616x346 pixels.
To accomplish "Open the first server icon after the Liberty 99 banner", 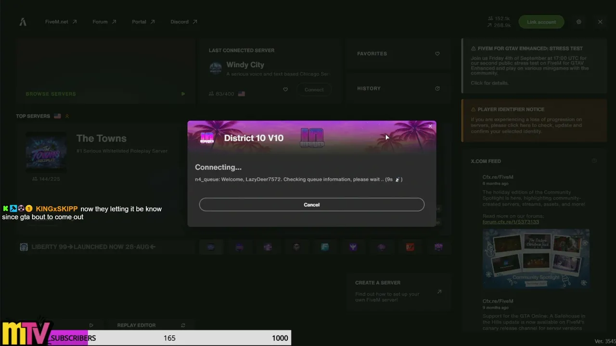I will (x=211, y=247).
